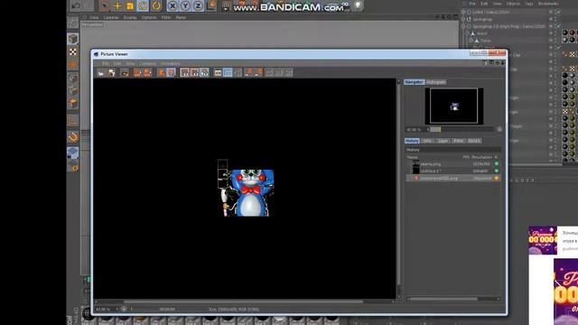
Task: Select the Scale tool yellow square icon
Action: pos(130,6)
